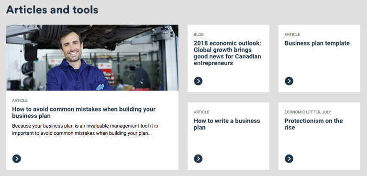The width and height of the screenshot is (367, 176).
Task: Open 'How to write a business plan' title
Action: point(227,124)
